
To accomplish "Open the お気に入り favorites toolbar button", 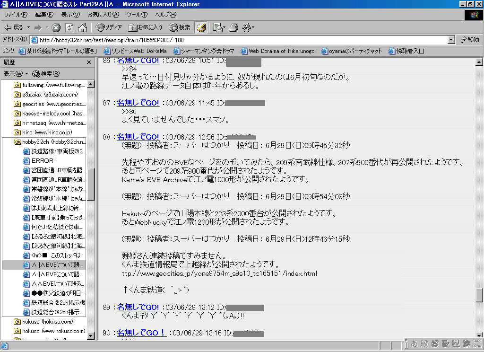I will 146,27.
